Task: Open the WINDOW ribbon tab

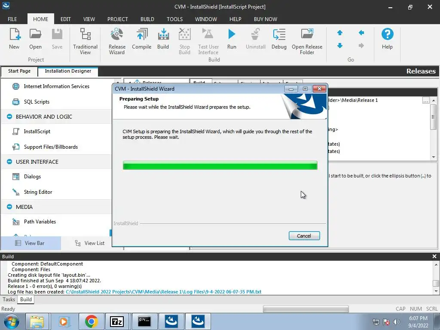Action: [206, 19]
